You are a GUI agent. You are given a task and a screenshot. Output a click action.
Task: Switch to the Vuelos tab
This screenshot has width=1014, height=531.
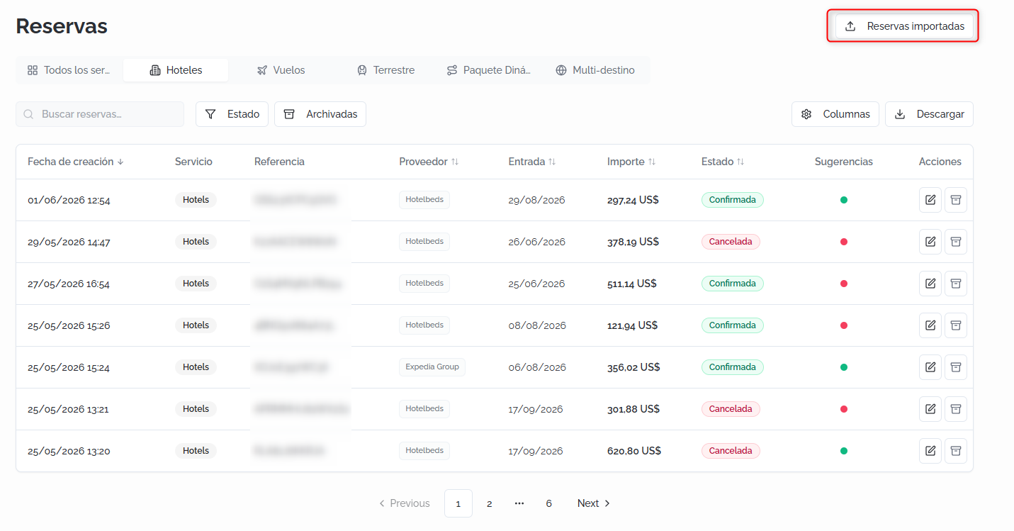(x=281, y=70)
